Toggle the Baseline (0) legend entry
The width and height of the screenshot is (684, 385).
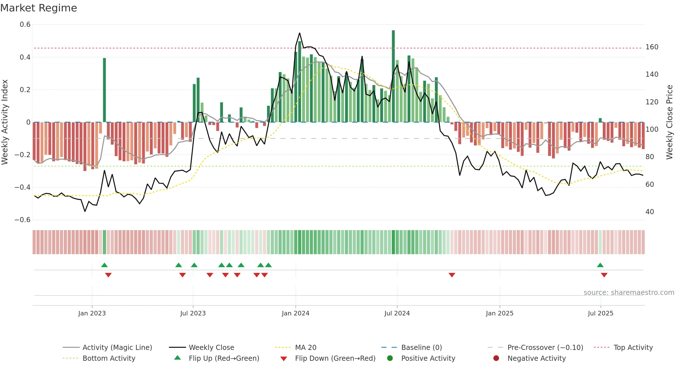click(x=412, y=347)
